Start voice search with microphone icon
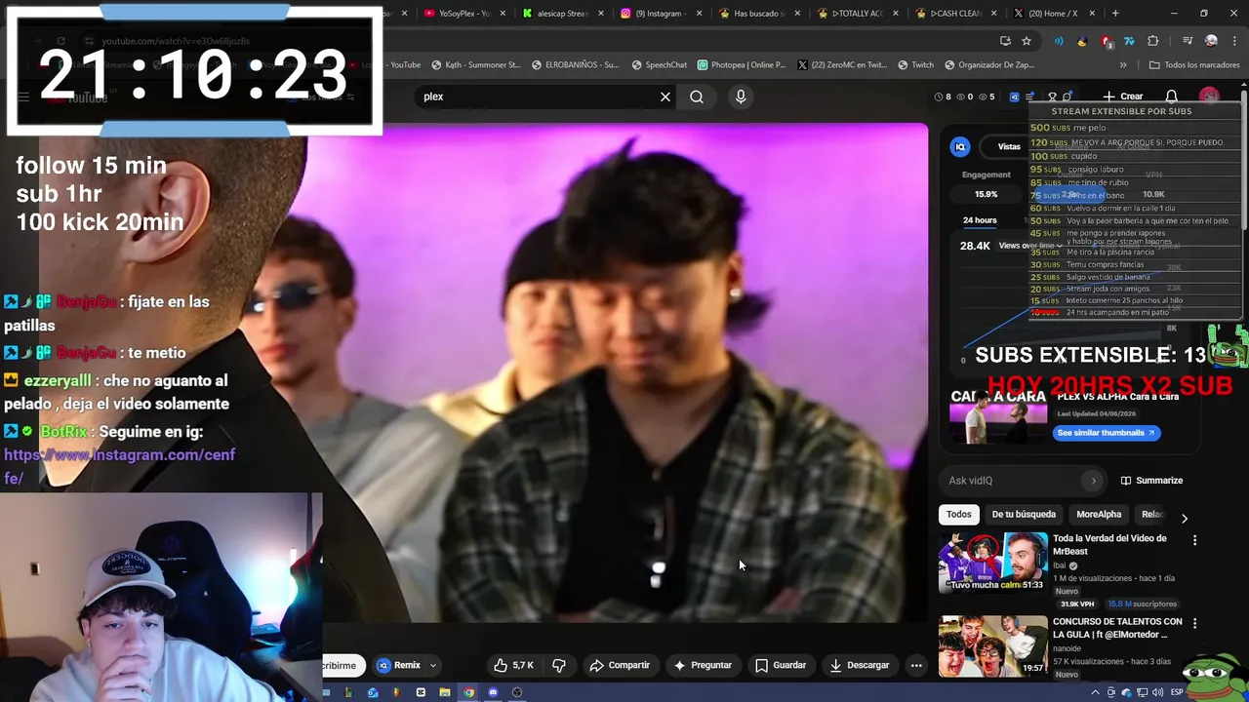1249x702 pixels. pyautogui.click(x=741, y=97)
